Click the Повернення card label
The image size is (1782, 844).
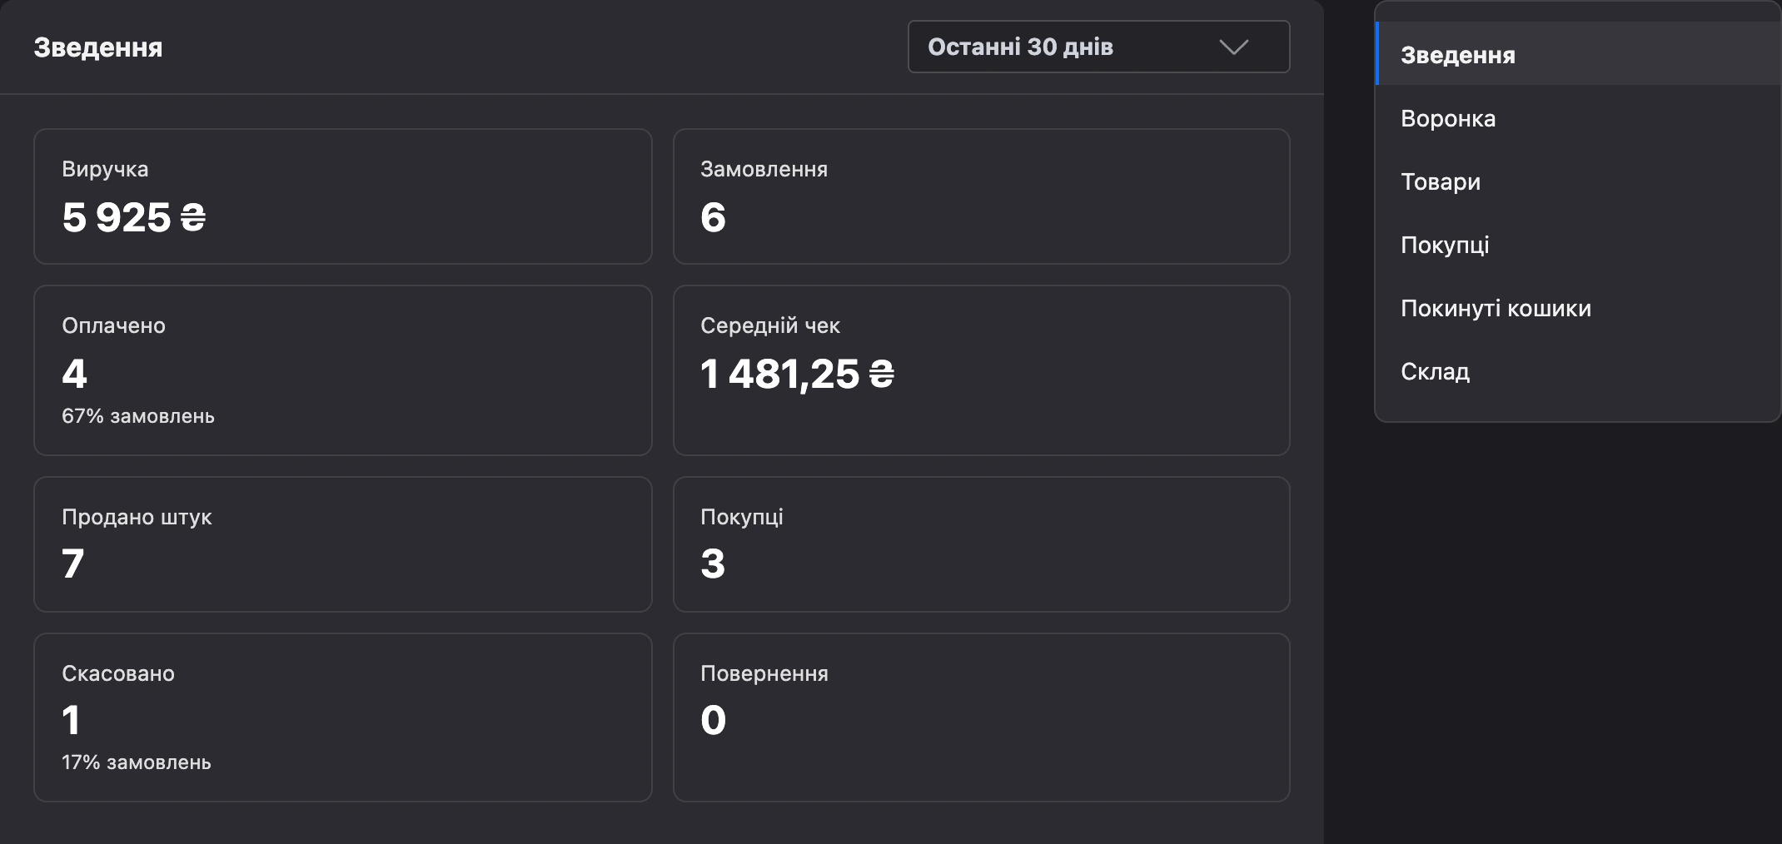(x=764, y=673)
